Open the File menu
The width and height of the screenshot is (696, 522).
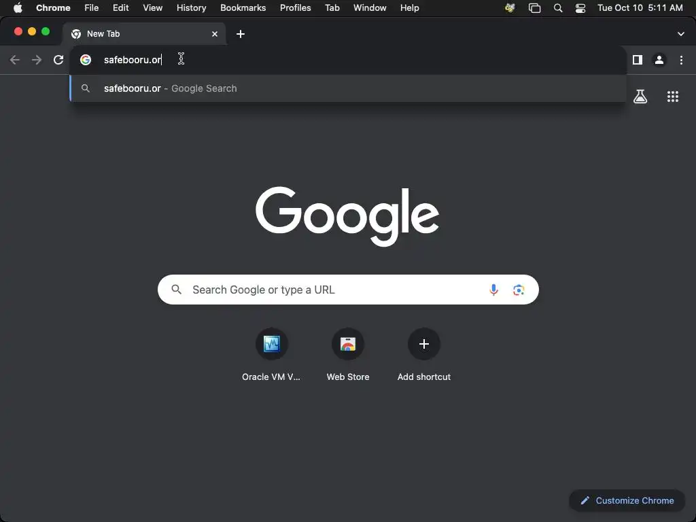[92, 8]
